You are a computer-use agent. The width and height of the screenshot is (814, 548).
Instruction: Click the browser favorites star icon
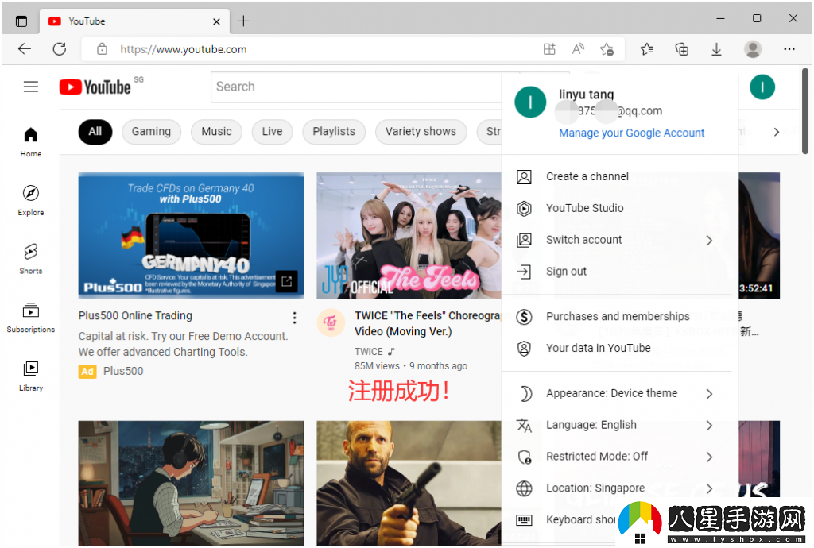(646, 49)
